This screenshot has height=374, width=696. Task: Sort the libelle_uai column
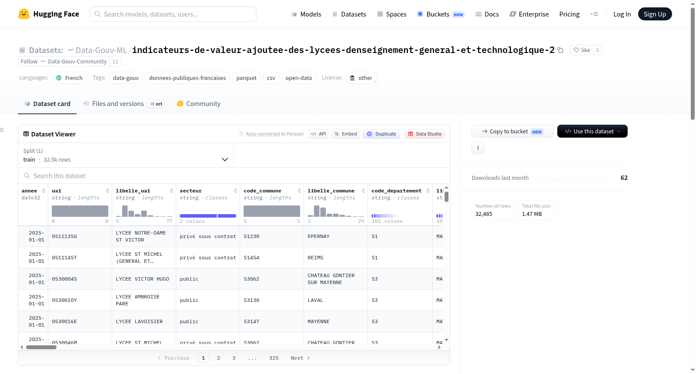click(171, 191)
